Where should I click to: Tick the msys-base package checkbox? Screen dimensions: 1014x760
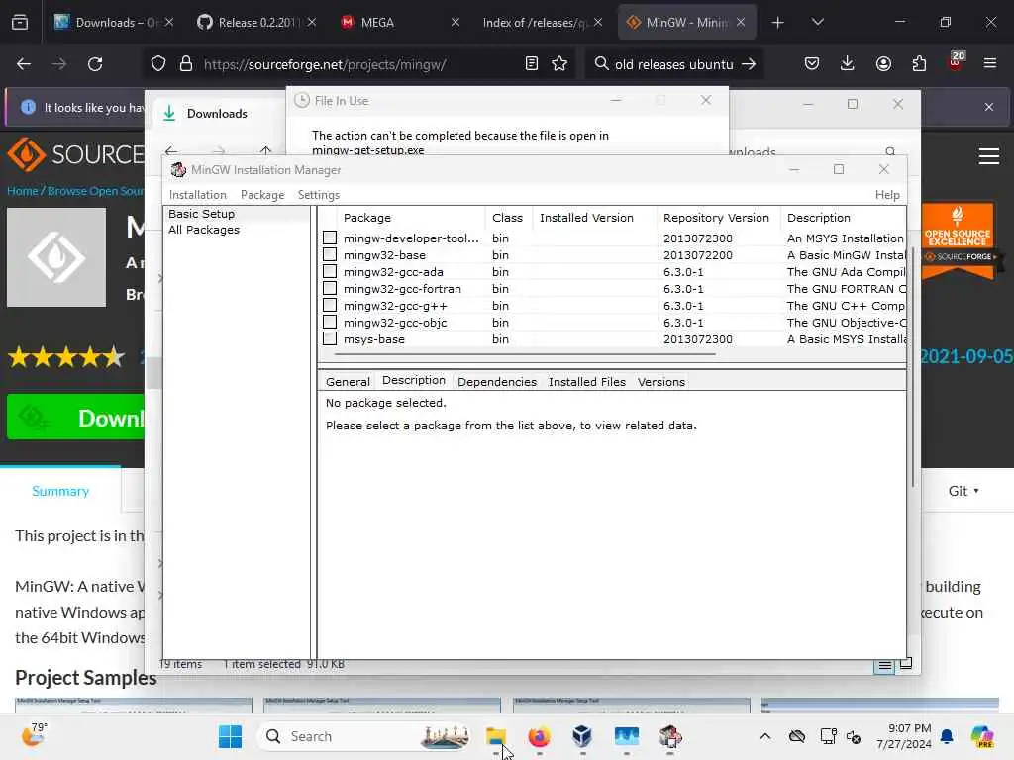pyautogui.click(x=330, y=338)
